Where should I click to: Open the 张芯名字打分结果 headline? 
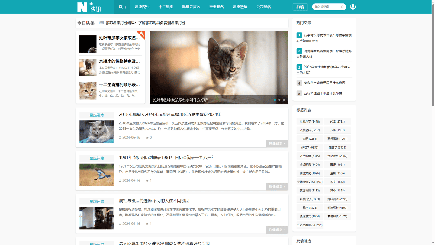click(146, 23)
